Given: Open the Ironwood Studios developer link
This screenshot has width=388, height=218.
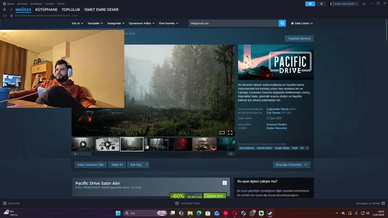Looking at the screenshot, I should coord(276,124).
